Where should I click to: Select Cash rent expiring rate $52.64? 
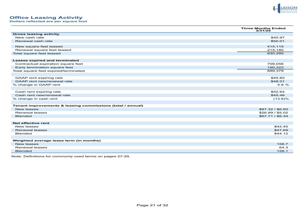tap(278, 92)
